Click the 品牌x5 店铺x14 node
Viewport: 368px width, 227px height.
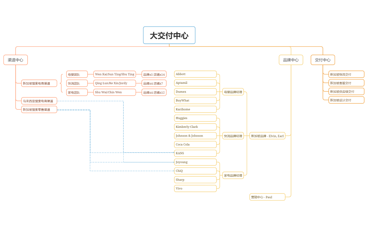(x=154, y=74)
